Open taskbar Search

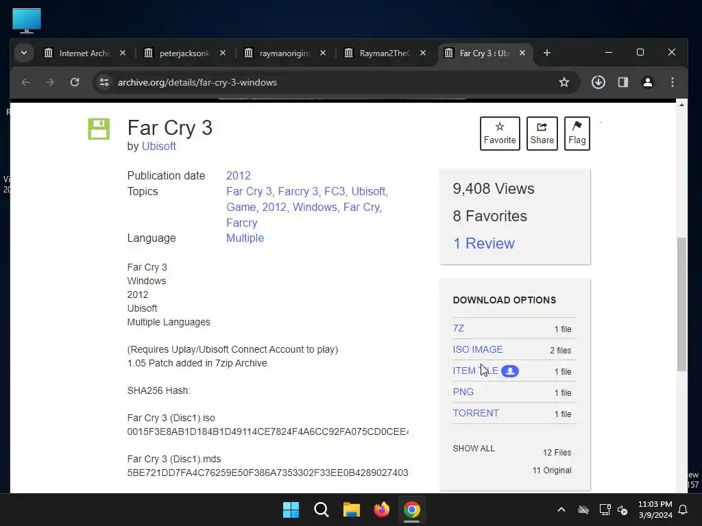(322, 510)
